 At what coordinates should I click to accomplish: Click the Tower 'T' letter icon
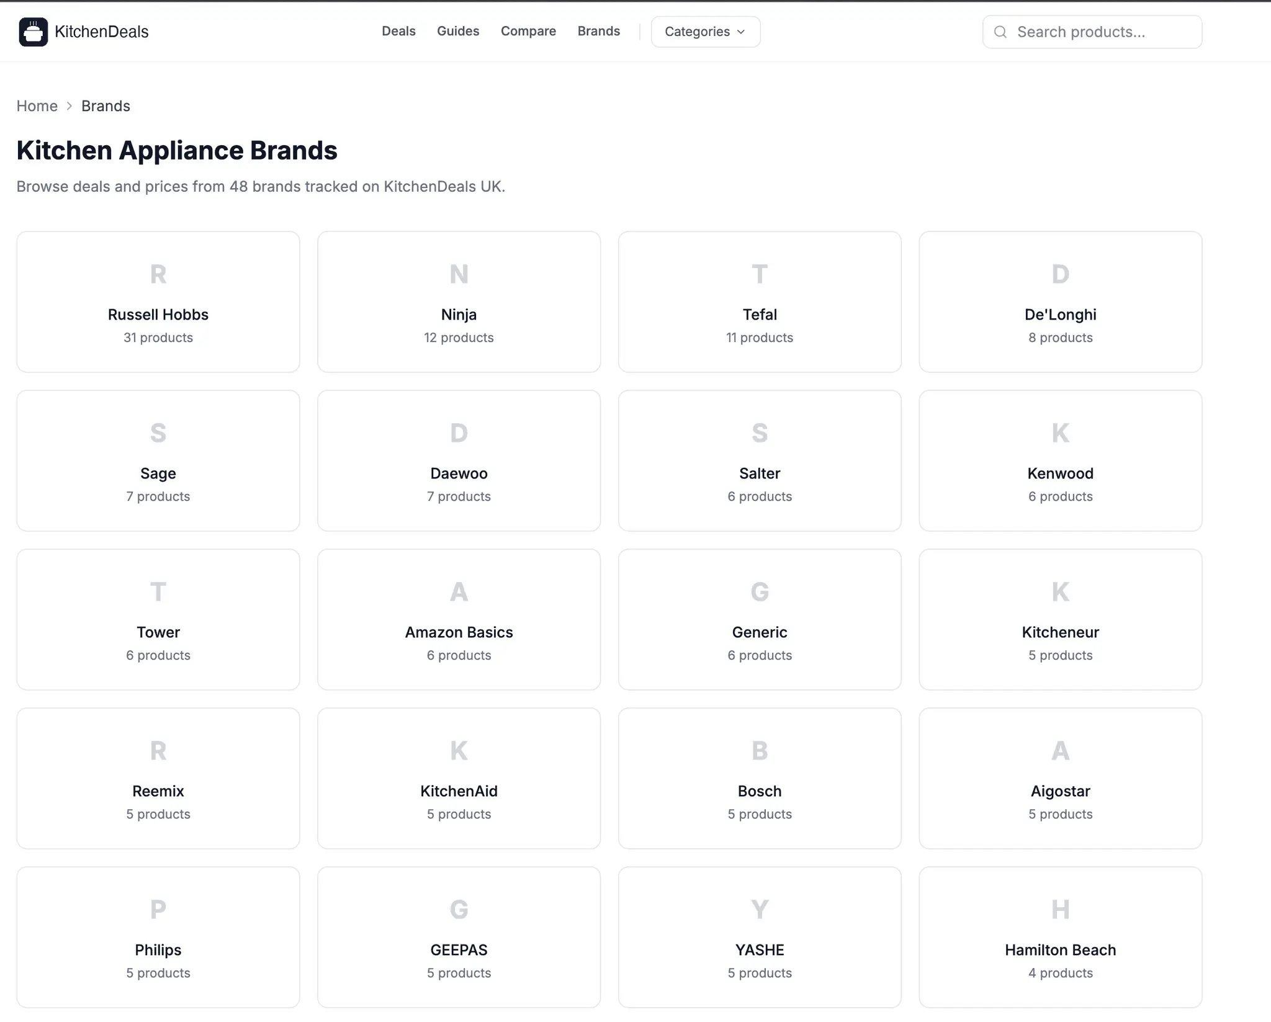(158, 592)
